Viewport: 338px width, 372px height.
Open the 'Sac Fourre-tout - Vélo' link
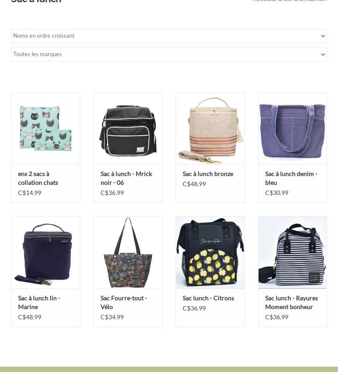coord(124,303)
